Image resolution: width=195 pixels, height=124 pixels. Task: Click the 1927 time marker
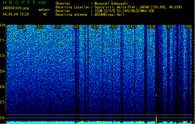132,27
